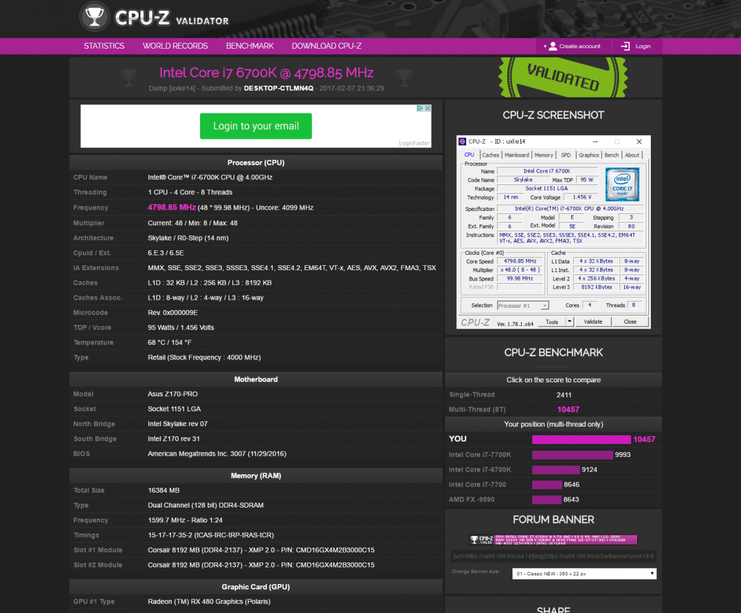Open the STATISTICS menu item
This screenshot has height=613, width=741.
(104, 46)
